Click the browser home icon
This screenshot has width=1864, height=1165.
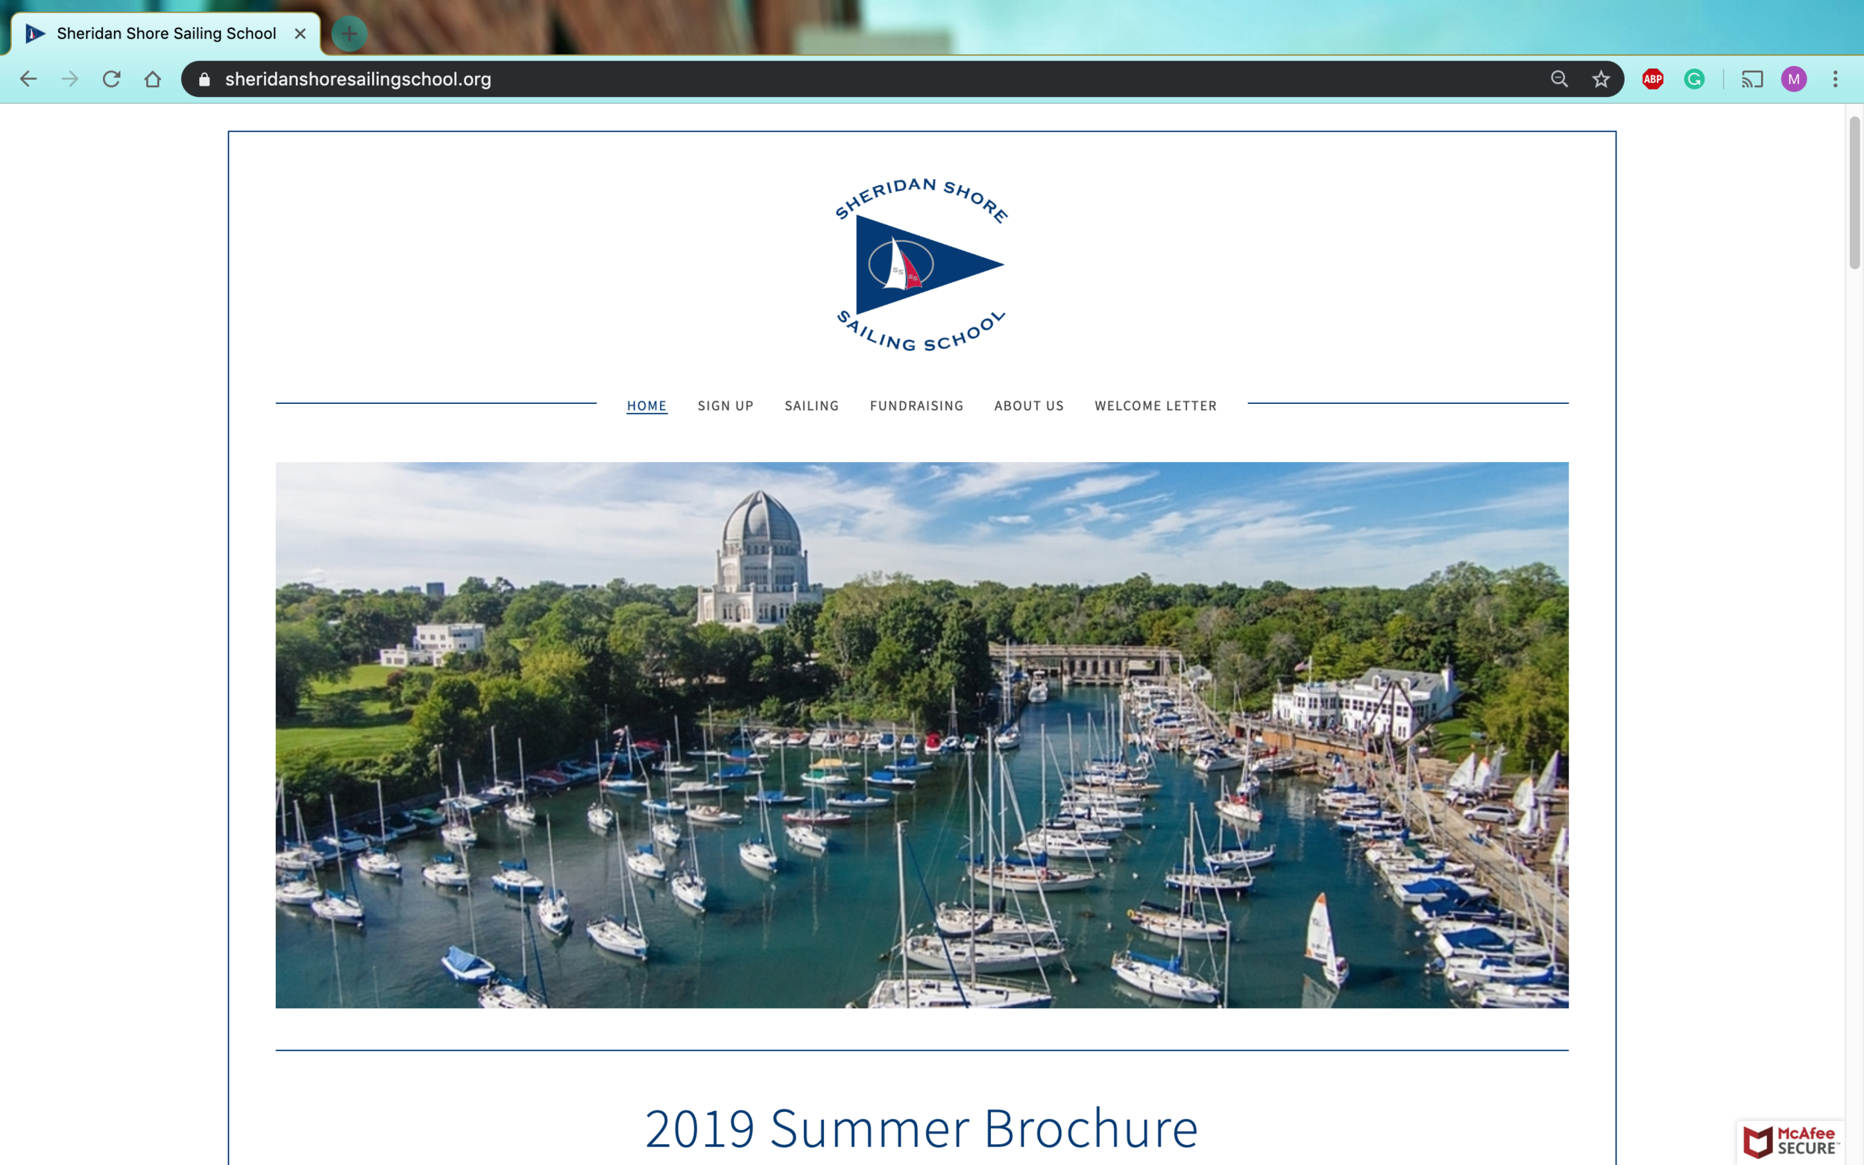click(153, 78)
